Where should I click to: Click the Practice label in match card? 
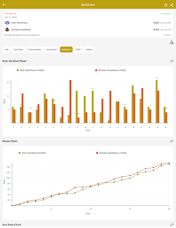tap(168, 35)
